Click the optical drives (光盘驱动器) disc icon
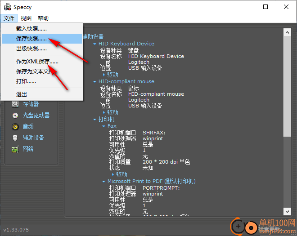The height and width of the screenshot is (236, 297). click(15, 115)
